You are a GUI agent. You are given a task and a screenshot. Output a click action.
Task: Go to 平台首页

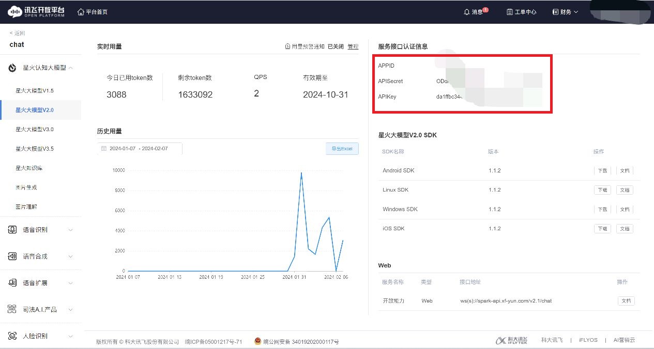(97, 12)
